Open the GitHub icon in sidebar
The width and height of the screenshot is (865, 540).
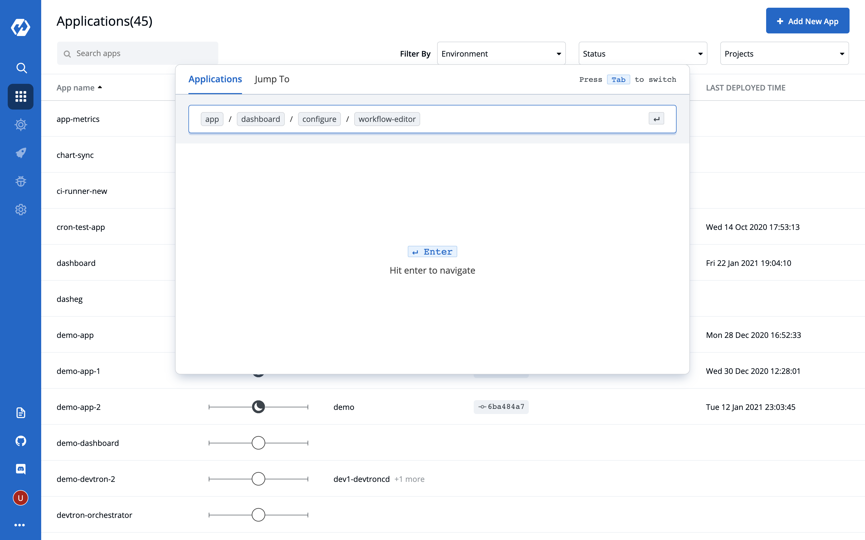[x=21, y=441]
